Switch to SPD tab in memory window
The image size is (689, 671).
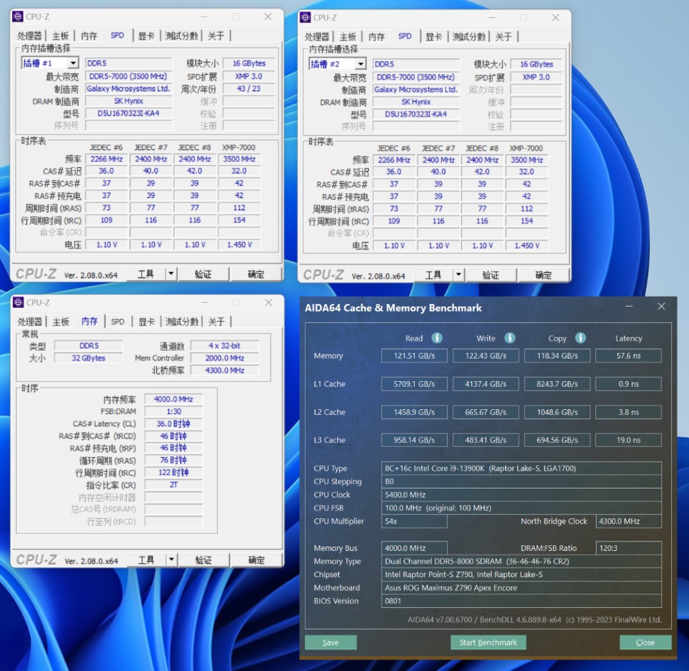[x=117, y=322]
